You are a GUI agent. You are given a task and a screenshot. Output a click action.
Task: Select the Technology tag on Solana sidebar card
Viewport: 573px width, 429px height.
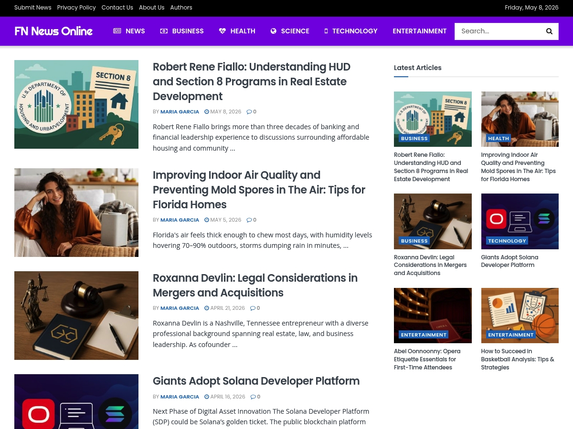pyautogui.click(x=507, y=241)
